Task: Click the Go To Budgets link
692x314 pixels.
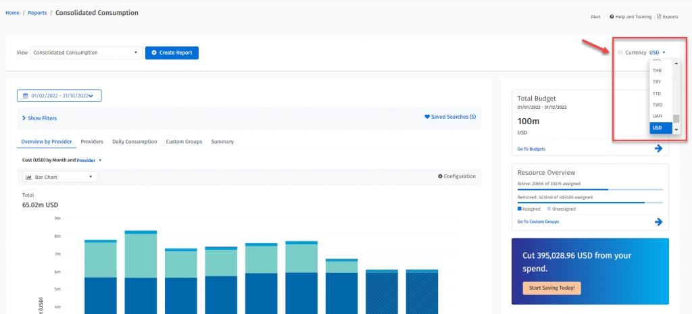Action: (x=531, y=149)
